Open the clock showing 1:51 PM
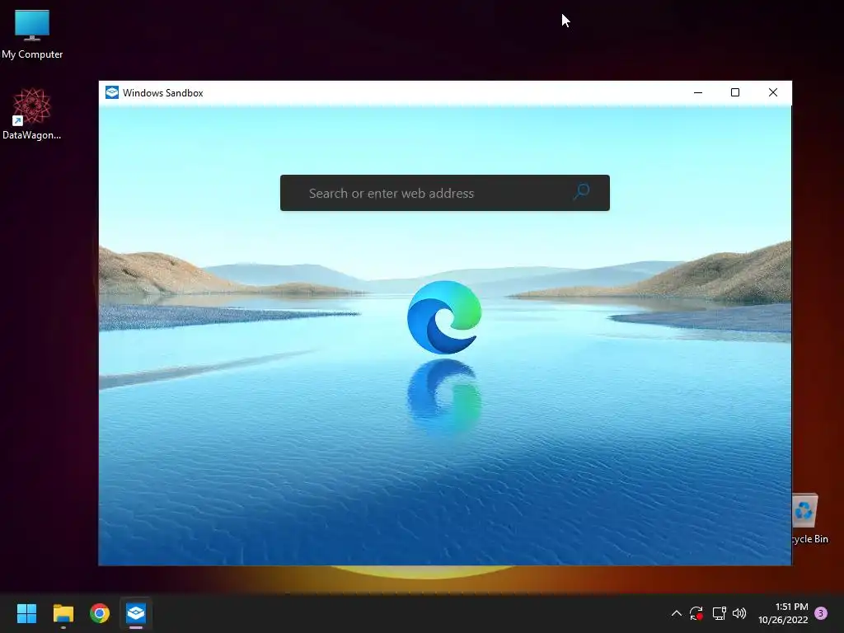This screenshot has width=844, height=633. tap(783, 613)
